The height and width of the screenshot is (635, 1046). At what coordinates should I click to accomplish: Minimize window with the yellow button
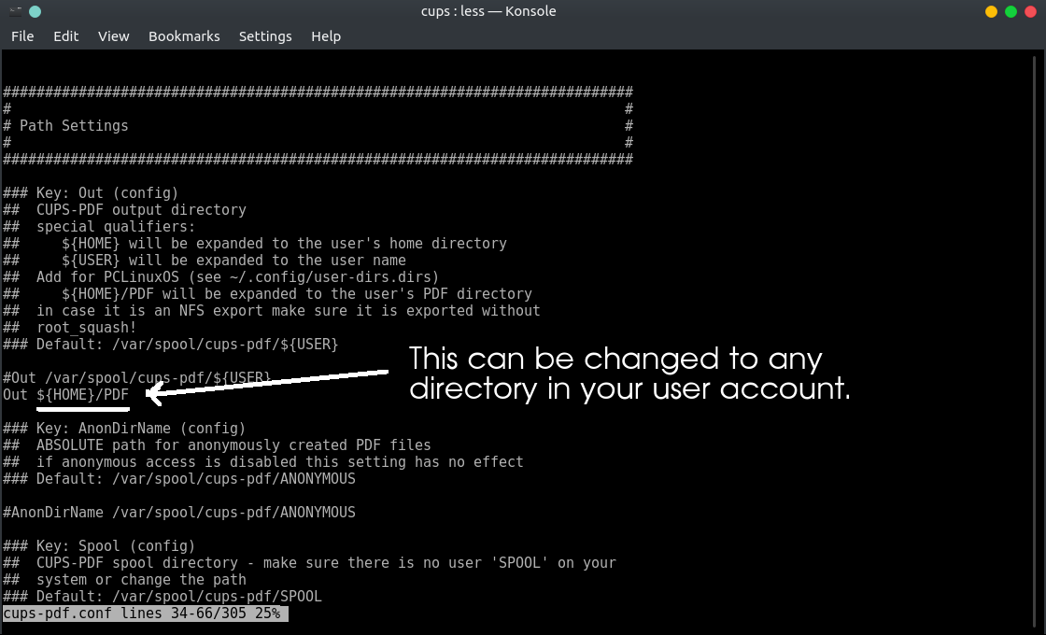[991, 11]
